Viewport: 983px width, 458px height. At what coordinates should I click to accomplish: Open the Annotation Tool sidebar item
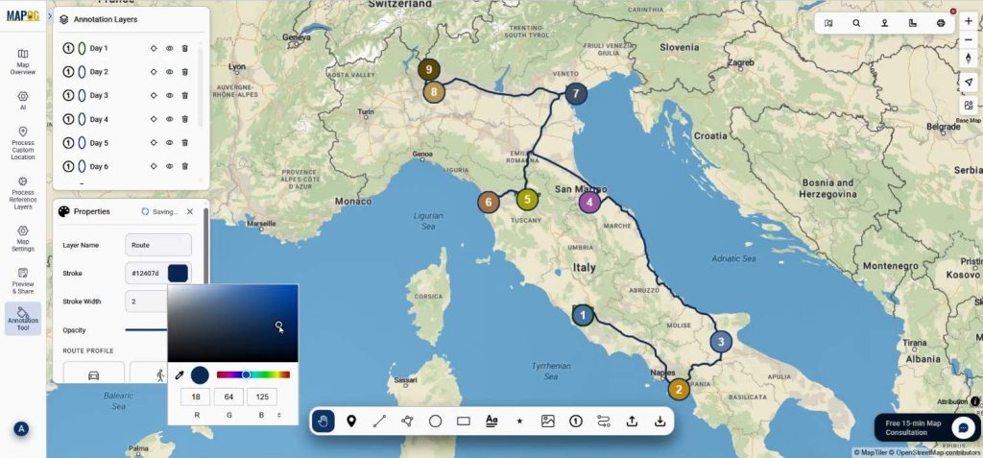coord(23,319)
